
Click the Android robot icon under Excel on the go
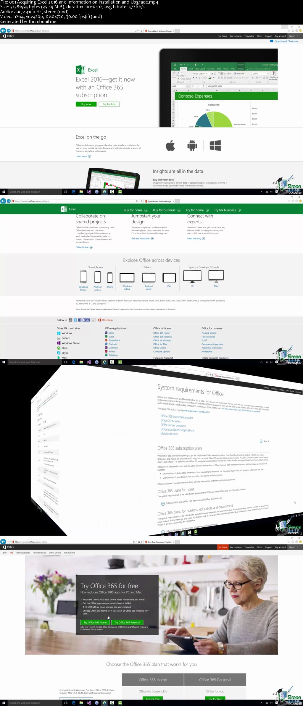pos(192,146)
